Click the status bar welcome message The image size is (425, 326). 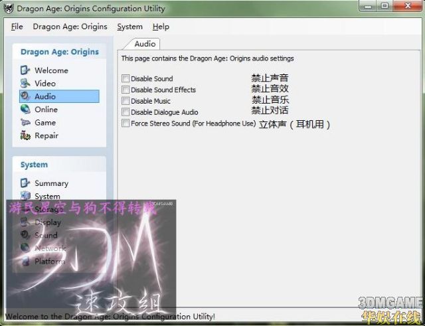tap(110, 317)
